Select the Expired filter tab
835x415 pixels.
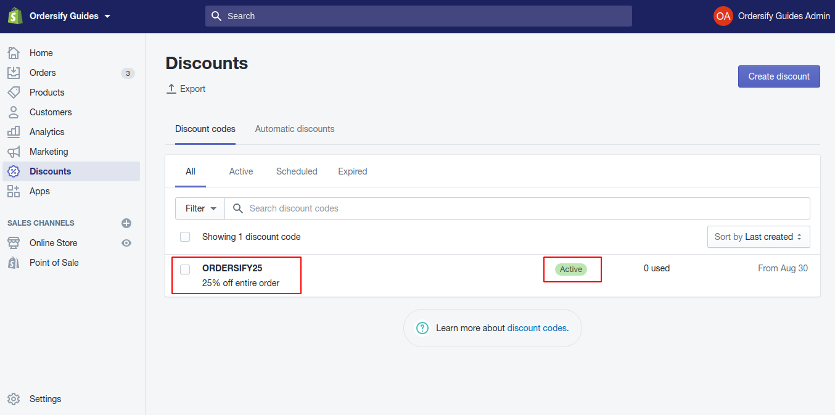[353, 171]
